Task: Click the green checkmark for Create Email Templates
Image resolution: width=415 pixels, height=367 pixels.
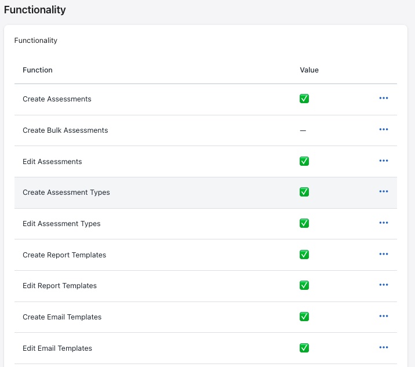Action: point(304,317)
